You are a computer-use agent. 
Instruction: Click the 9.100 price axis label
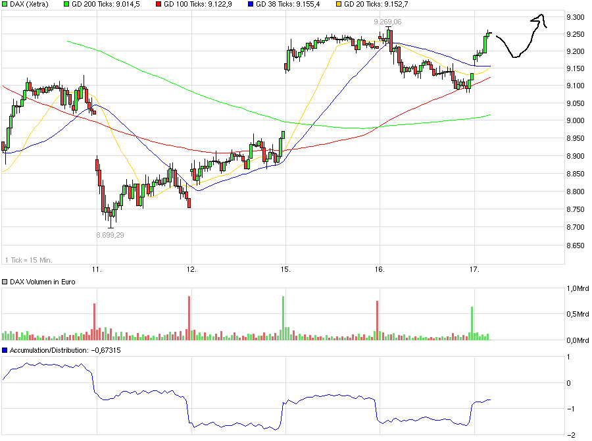point(576,86)
